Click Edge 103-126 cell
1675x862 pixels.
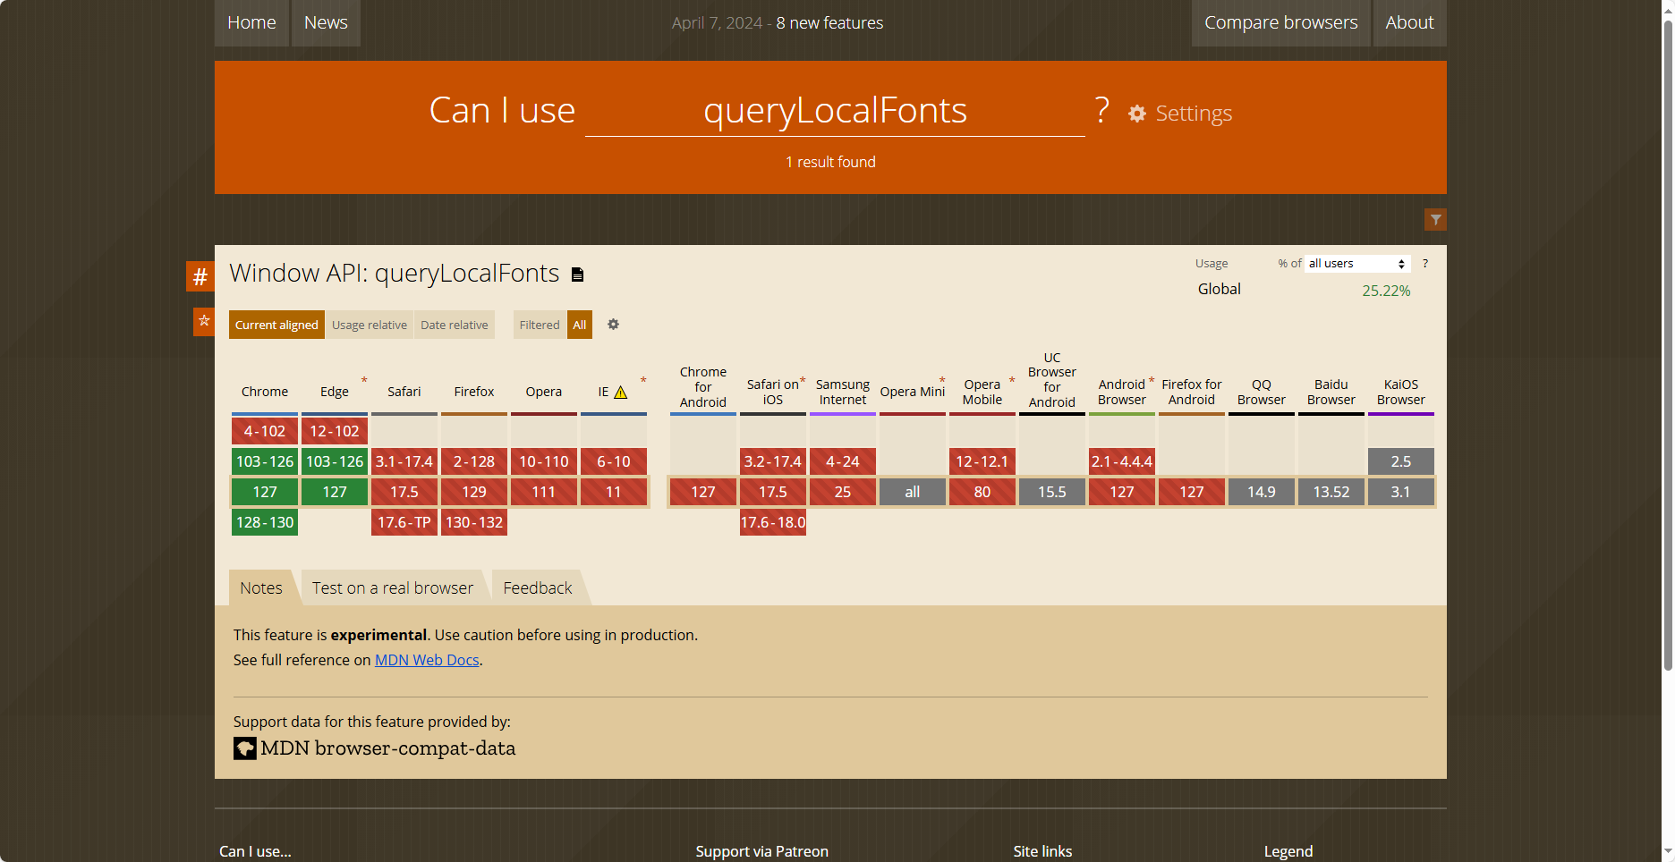[x=335, y=461]
